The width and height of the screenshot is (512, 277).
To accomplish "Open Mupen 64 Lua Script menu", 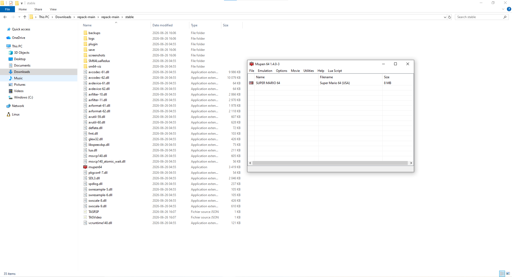I will coord(335,71).
